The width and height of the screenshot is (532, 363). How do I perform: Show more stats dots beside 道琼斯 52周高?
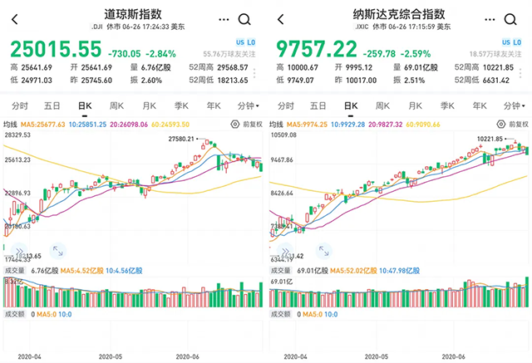(x=254, y=74)
